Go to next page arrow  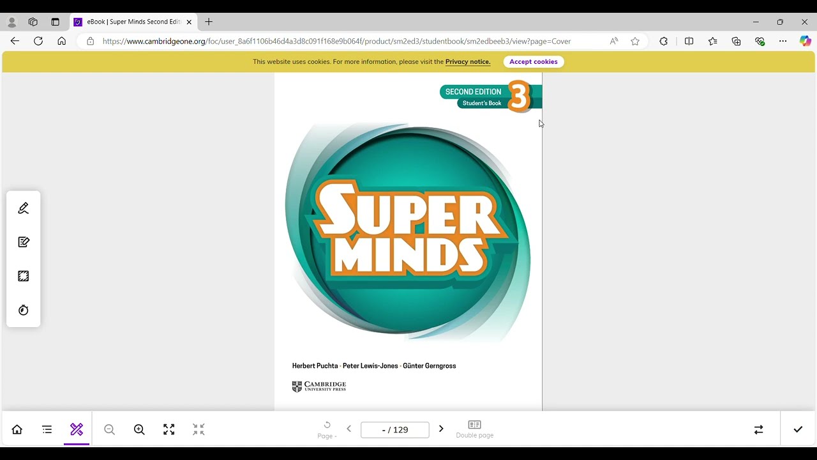coord(440,429)
